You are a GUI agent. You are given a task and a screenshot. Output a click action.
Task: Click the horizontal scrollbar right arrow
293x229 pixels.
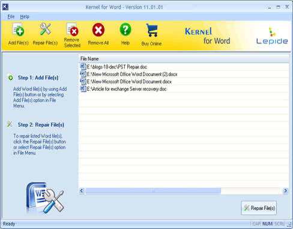pyautogui.click(x=286, y=191)
